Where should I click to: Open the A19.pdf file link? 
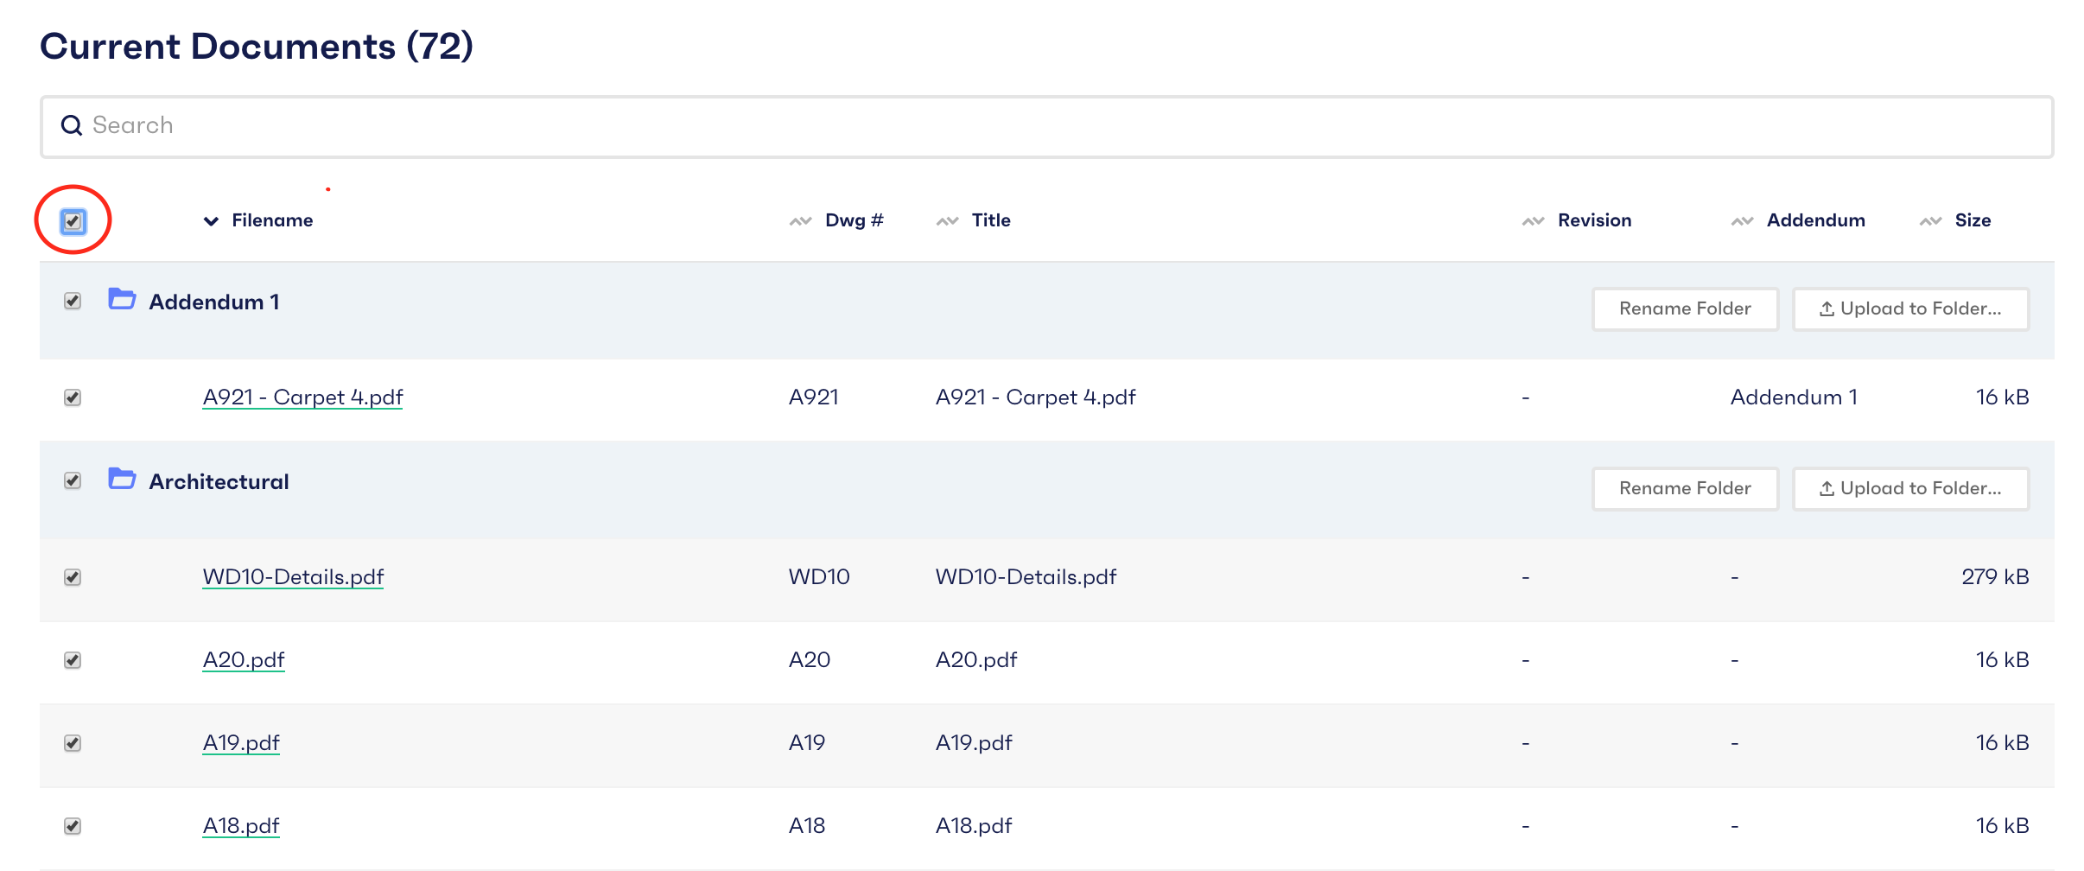[241, 743]
